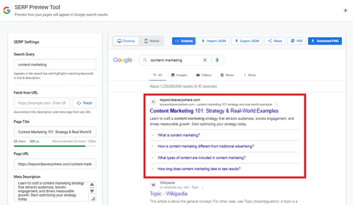Edit the Search Query field

point(55,64)
